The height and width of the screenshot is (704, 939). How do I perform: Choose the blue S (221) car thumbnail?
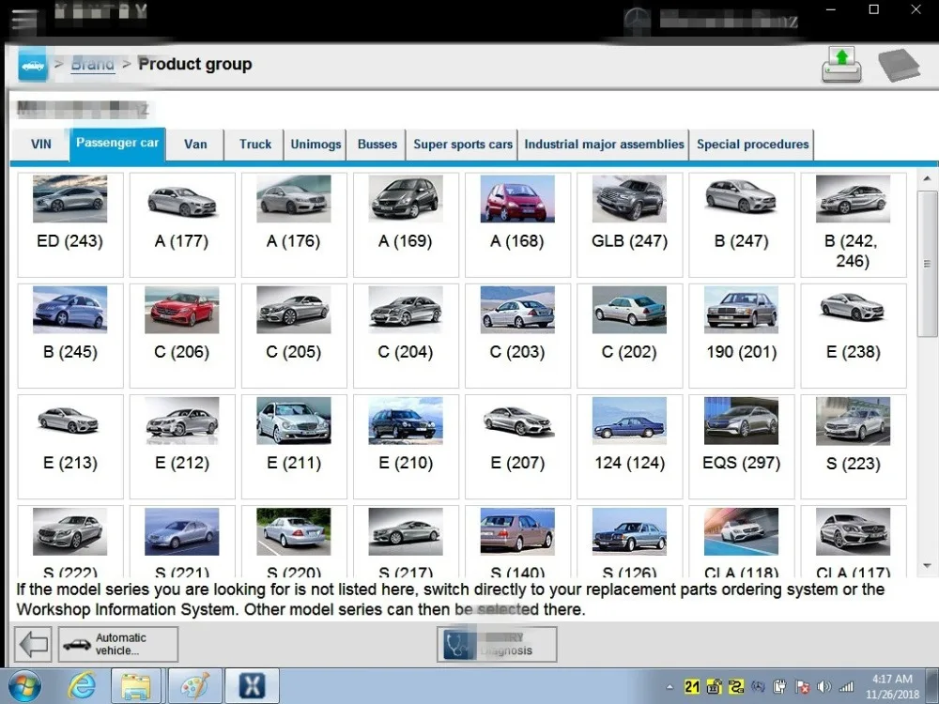coord(182,531)
